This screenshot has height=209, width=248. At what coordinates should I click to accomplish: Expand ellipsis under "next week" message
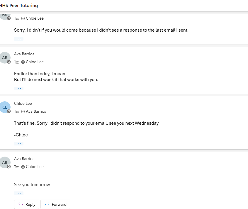click(19, 88)
